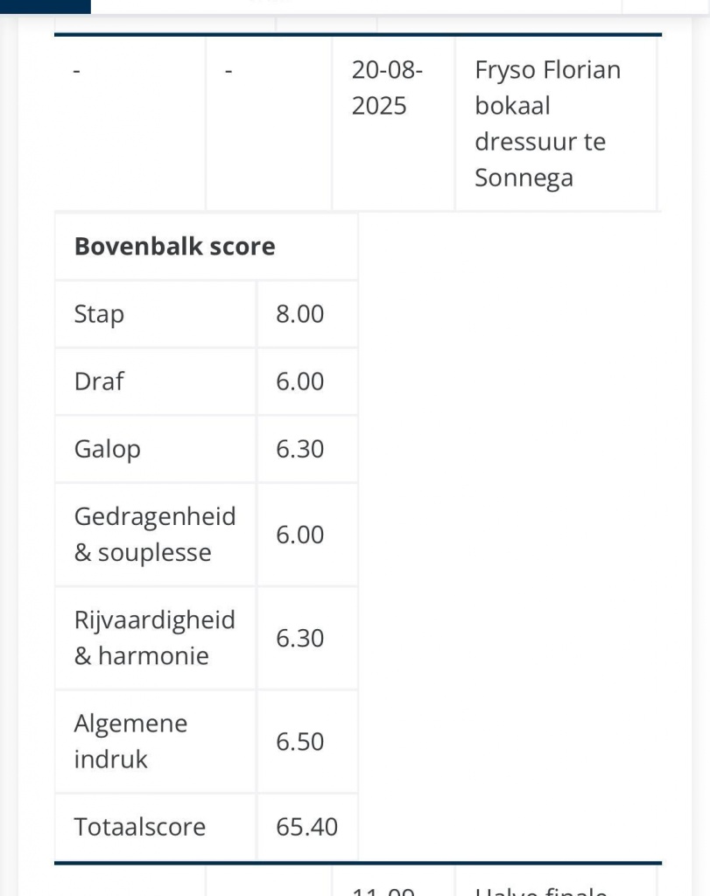Image resolution: width=710 pixels, height=896 pixels.
Task: Click the Halve finale entry at the bottom
Action: coord(541,890)
